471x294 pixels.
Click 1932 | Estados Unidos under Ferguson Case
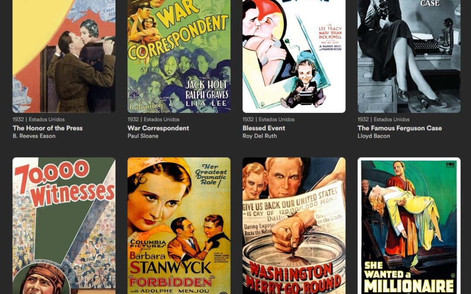pyautogui.click(x=384, y=119)
